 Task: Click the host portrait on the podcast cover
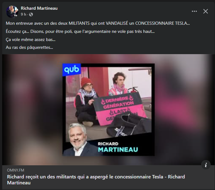[x=78, y=139]
